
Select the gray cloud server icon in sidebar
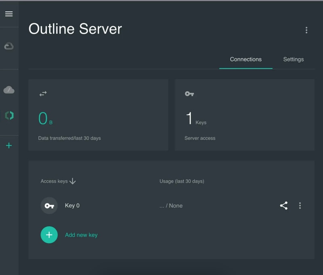click(x=9, y=90)
